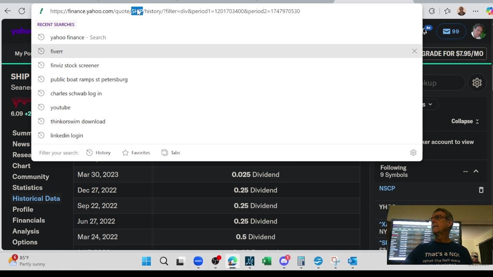Viewport: 493px width, 277px height.
Task: Open Analysis in the SHIP sidebar
Action: pyautogui.click(x=26, y=231)
